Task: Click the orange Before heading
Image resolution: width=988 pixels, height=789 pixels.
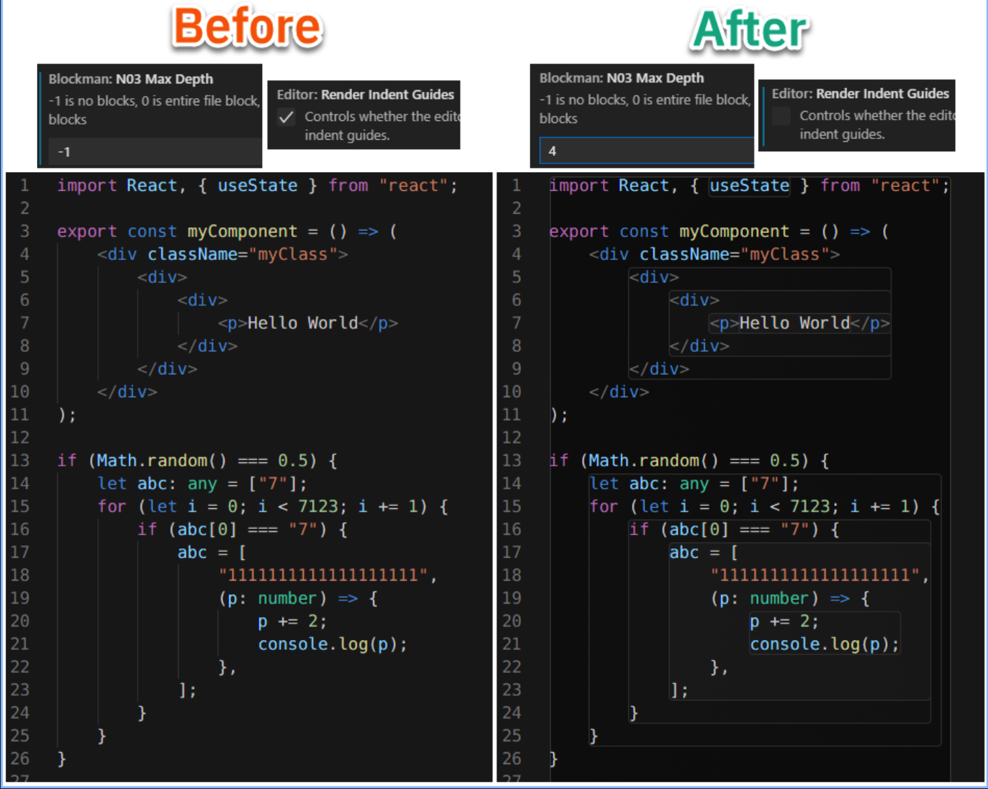Action: [247, 28]
